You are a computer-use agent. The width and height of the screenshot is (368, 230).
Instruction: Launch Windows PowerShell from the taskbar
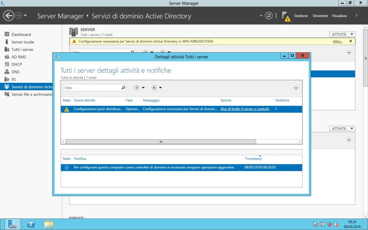(x=31, y=224)
